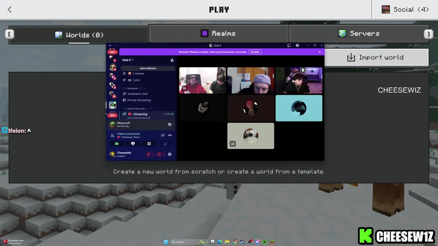Open Discord user settings gear
Screen dimensions: 438x246
(x=170, y=154)
